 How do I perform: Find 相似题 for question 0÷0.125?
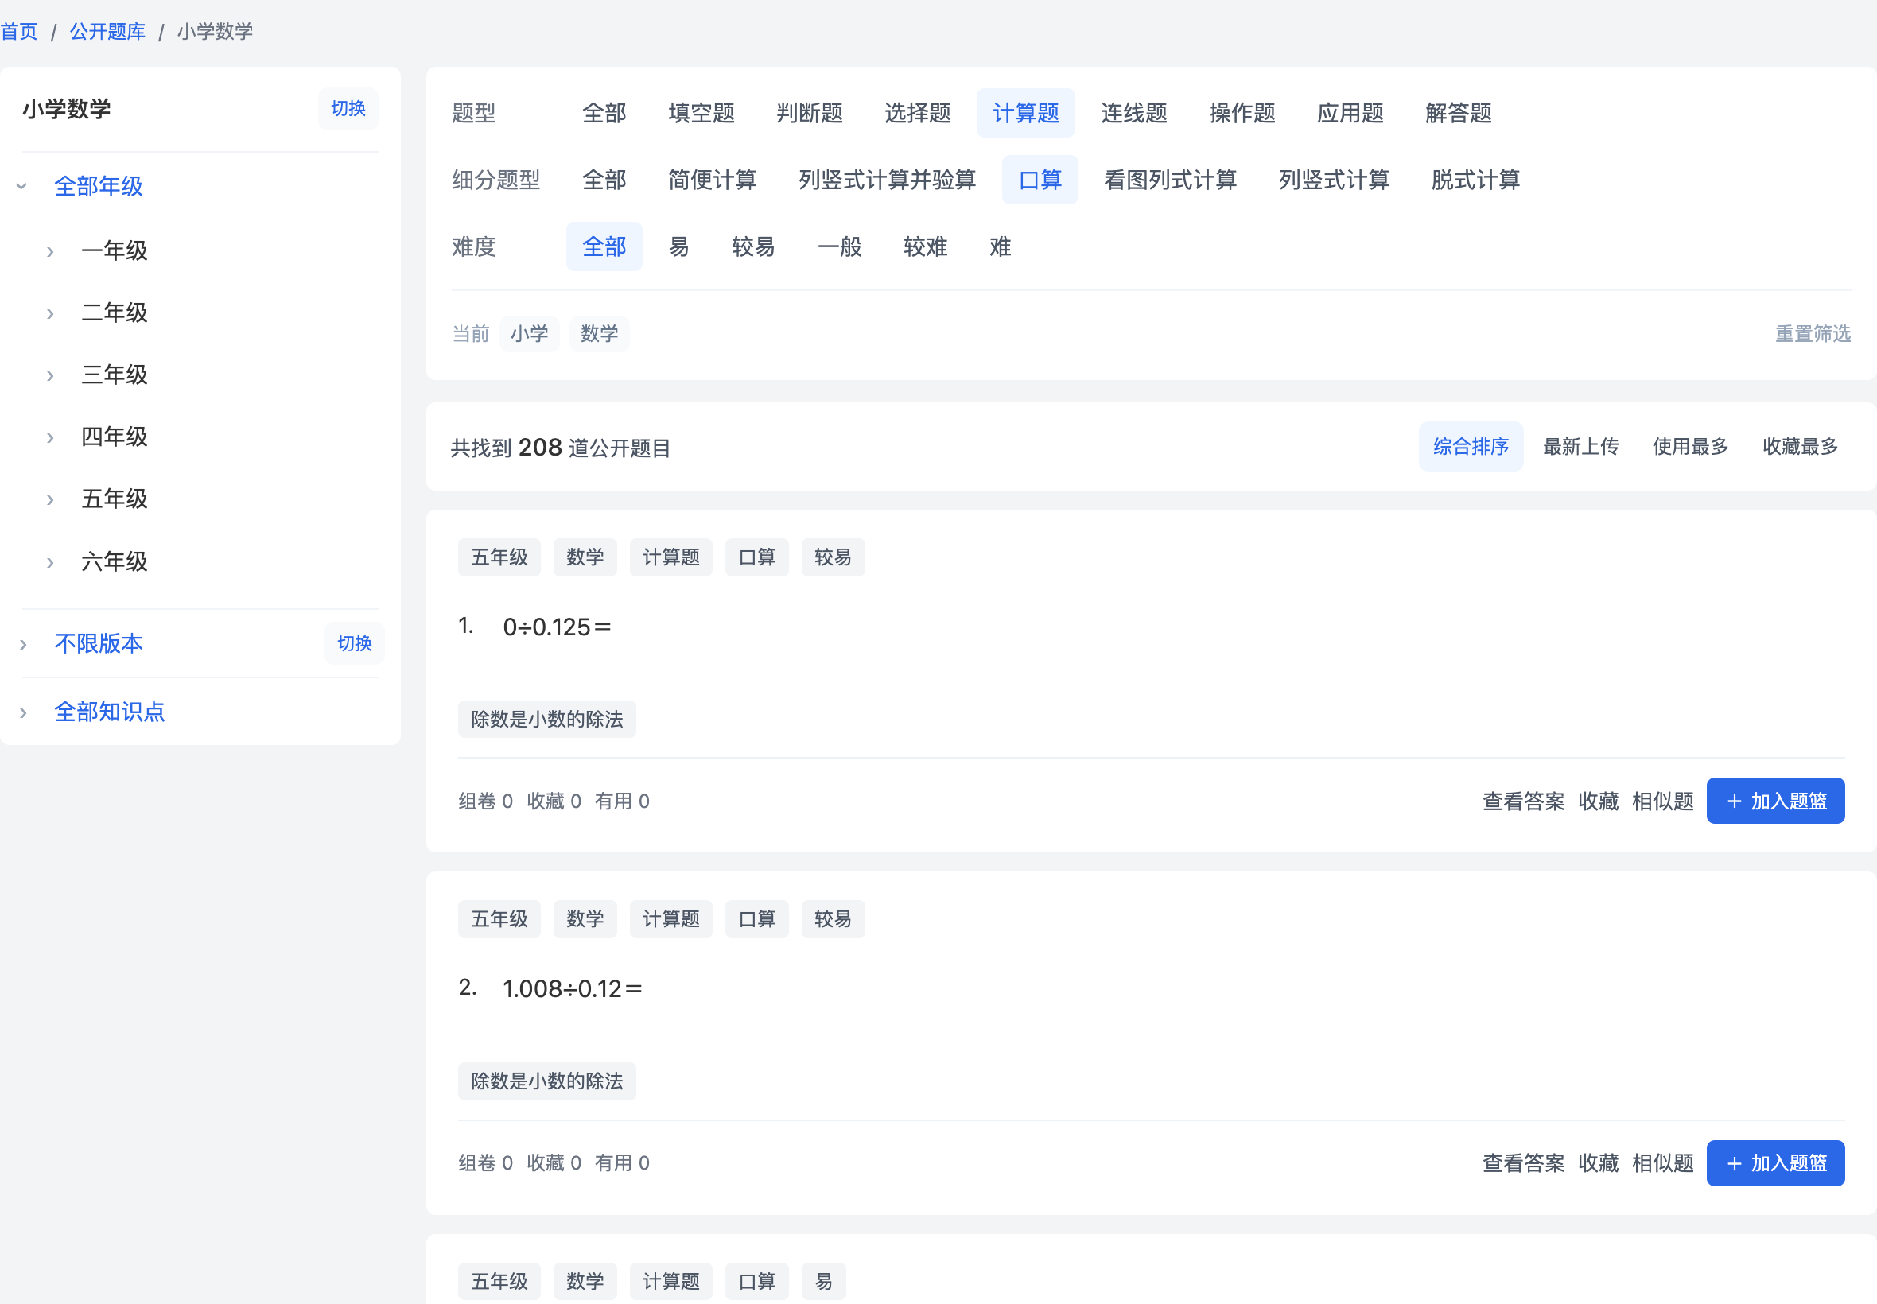(x=1663, y=801)
